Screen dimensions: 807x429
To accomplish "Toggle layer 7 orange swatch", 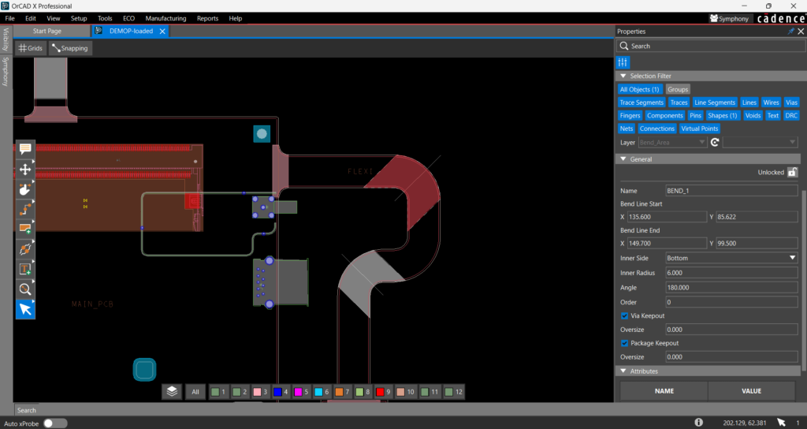I will (x=339, y=392).
